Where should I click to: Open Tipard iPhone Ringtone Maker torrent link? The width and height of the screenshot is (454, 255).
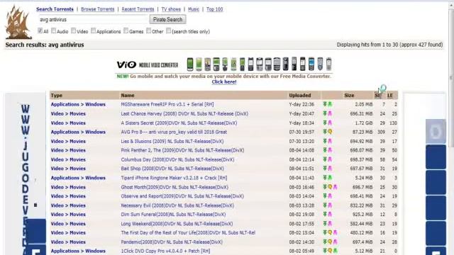(174, 178)
